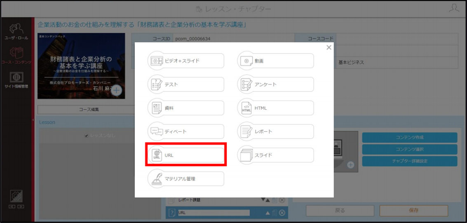Click the 基本ビジネス cell
The height and width of the screenshot is (223, 467).
point(351,63)
